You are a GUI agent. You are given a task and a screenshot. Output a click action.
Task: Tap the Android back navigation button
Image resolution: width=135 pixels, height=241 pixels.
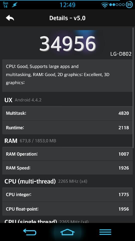pos(30,232)
